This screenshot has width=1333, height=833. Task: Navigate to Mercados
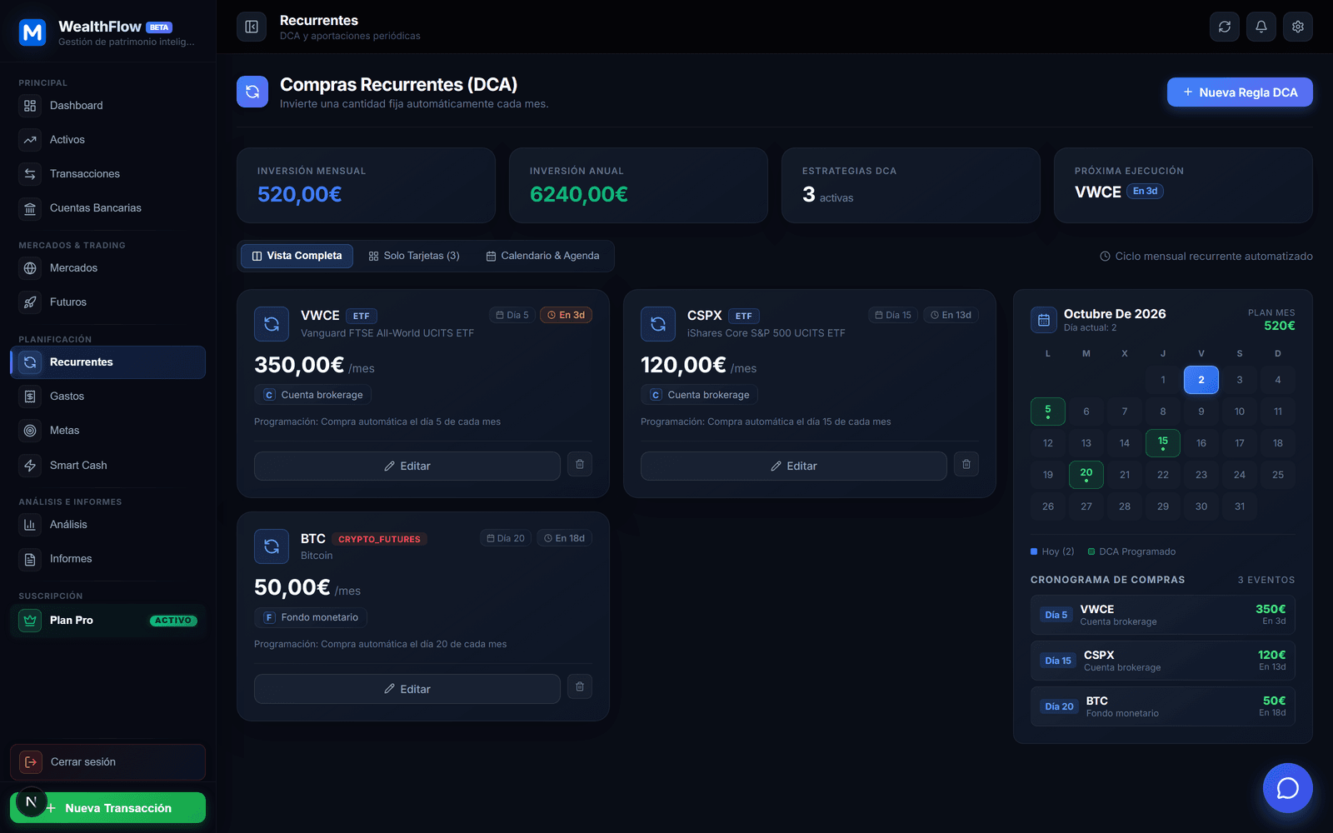point(108,268)
